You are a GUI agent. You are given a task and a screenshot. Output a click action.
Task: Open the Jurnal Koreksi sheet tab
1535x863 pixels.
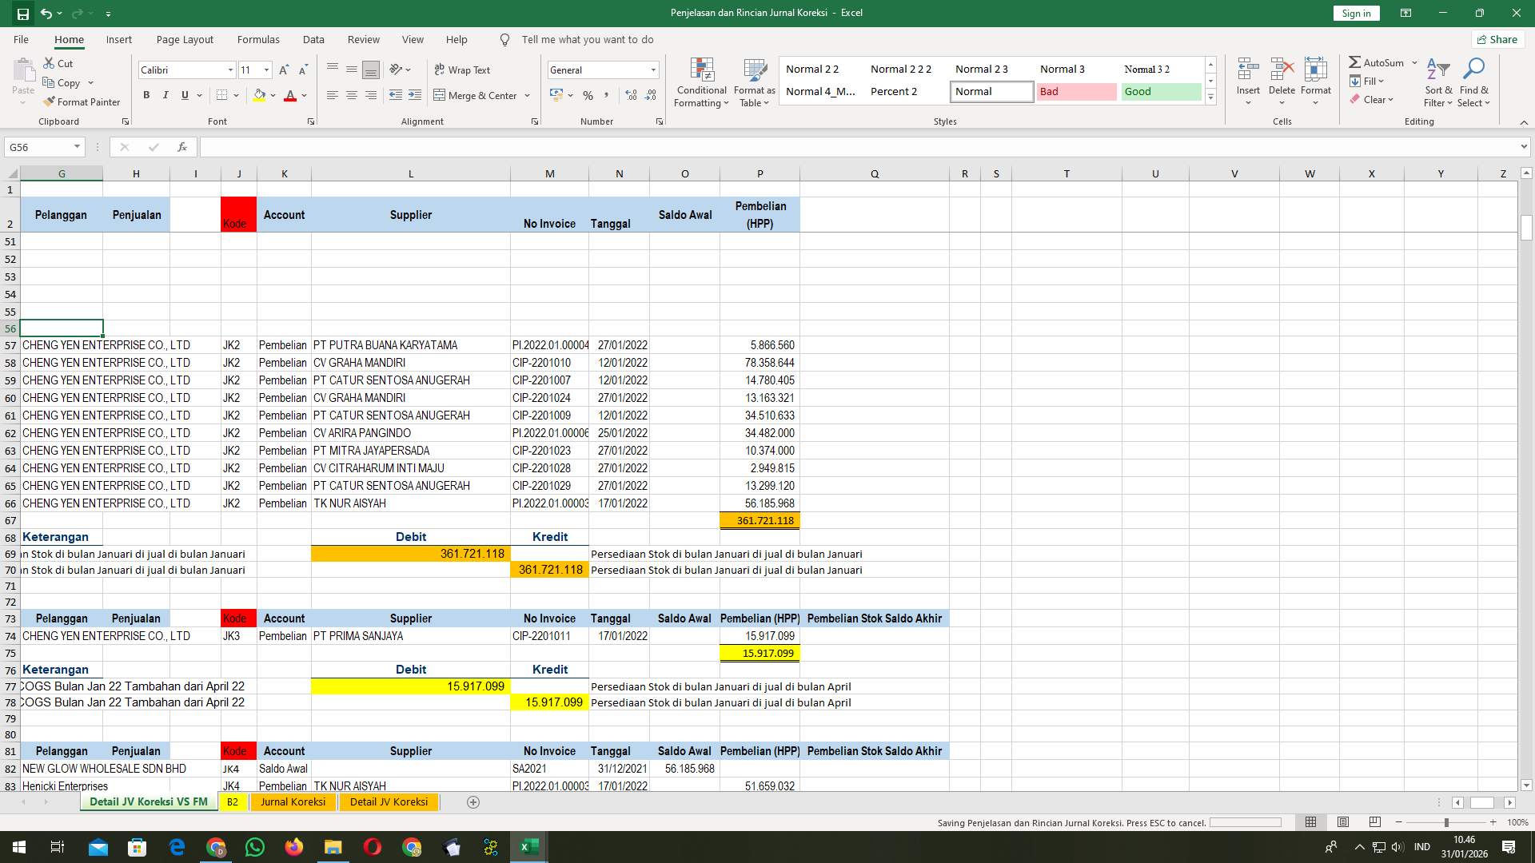293,801
